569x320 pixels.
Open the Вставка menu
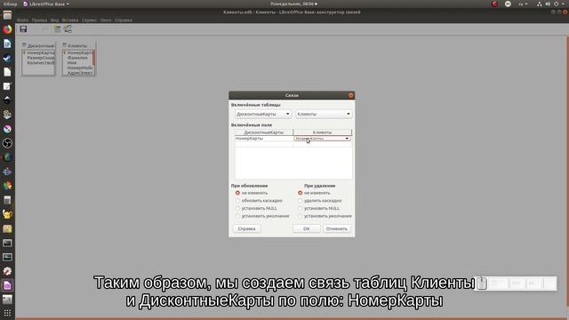point(70,20)
